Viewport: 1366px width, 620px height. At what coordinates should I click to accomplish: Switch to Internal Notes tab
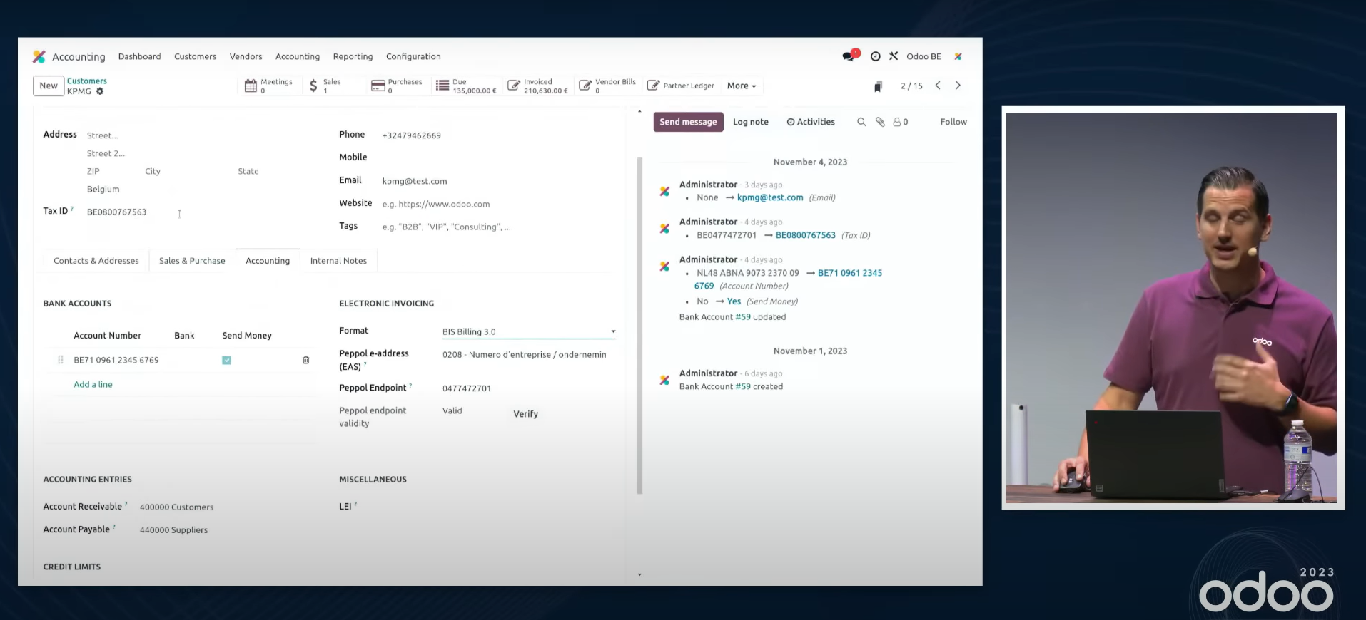[338, 261]
